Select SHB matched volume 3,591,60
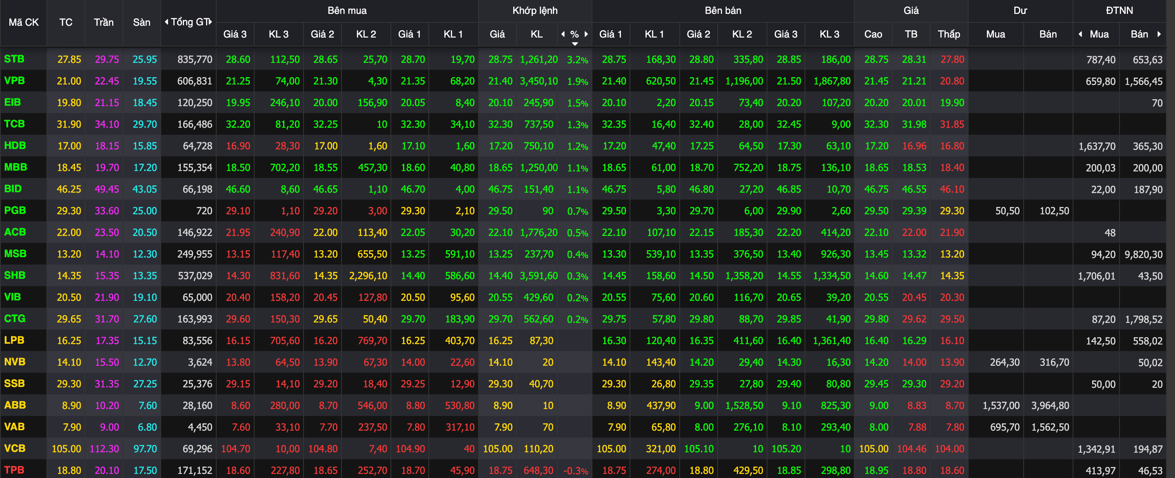 539,276
